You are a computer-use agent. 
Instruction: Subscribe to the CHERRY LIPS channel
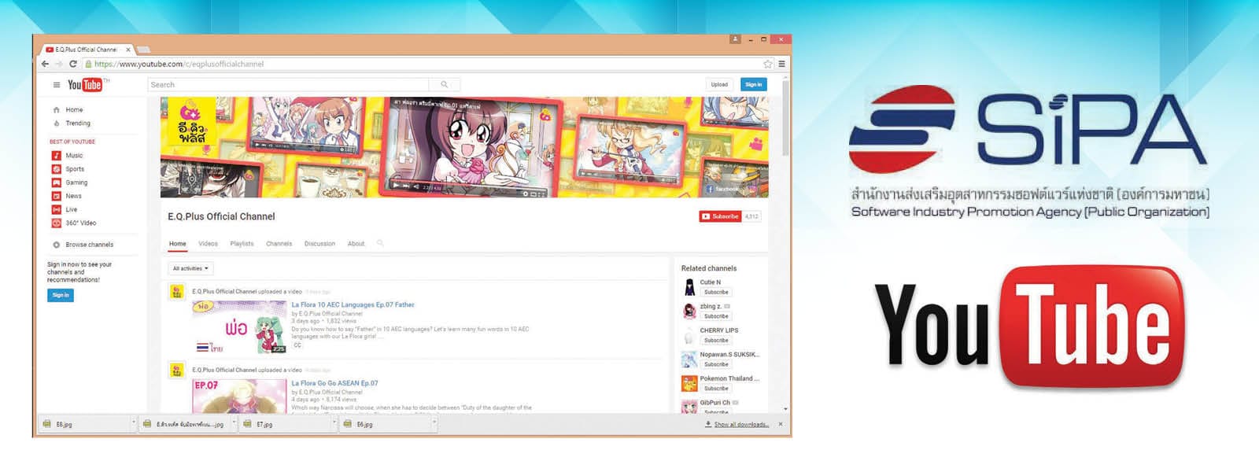tap(716, 341)
